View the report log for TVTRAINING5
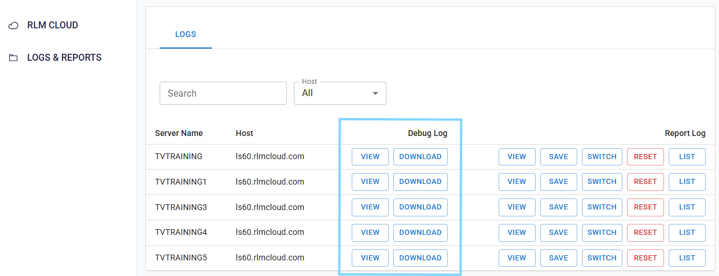Viewport: 719px width, 276px height. (x=517, y=258)
